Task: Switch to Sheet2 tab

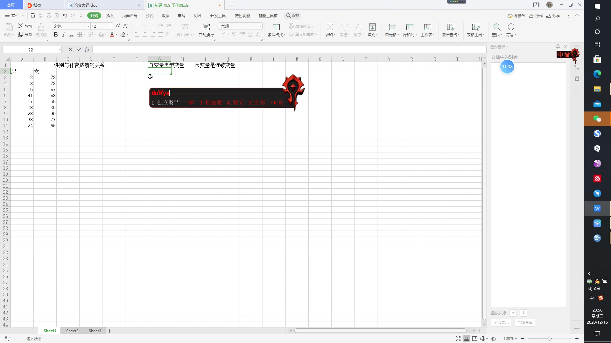Action: (72, 331)
